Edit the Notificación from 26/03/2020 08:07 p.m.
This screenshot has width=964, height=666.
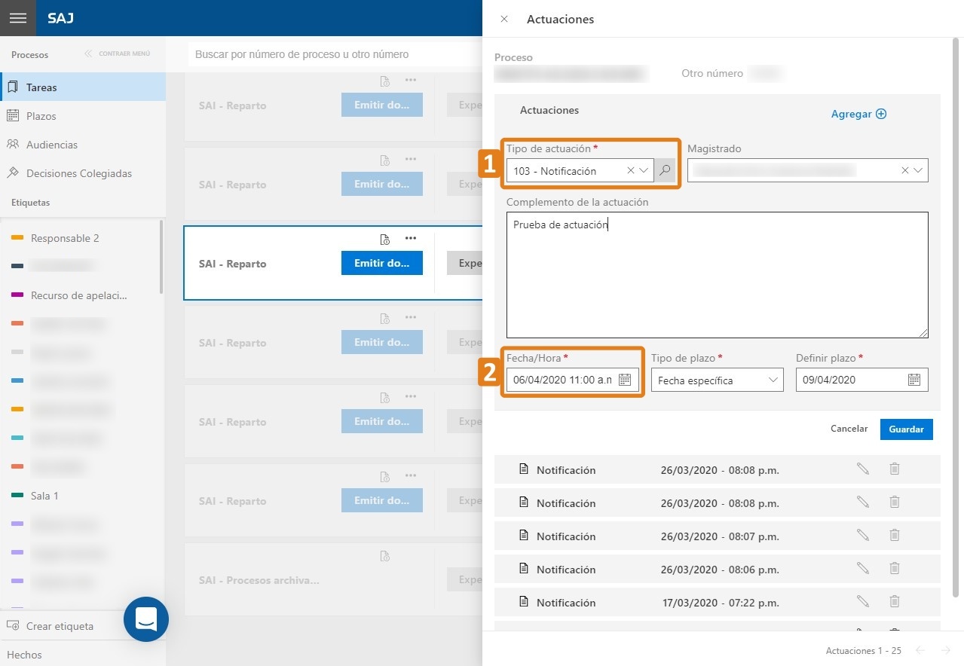[x=863, y=535]
